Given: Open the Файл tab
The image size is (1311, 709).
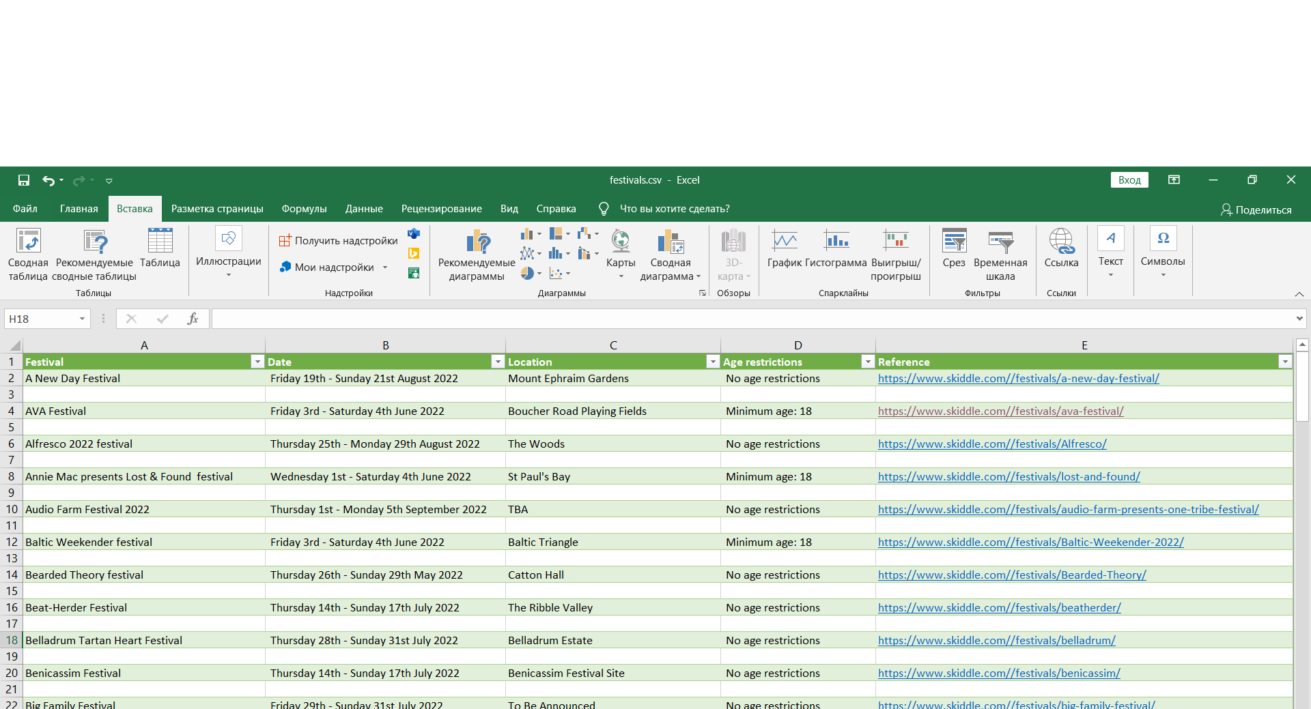Looking at the screenshot, I should [25, 209].
